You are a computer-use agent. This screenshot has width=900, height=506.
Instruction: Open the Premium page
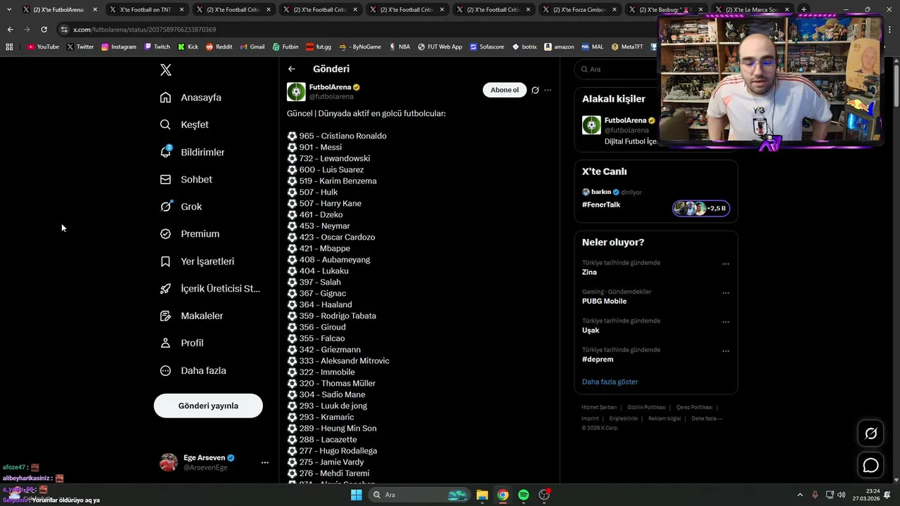tap(189, 233)
